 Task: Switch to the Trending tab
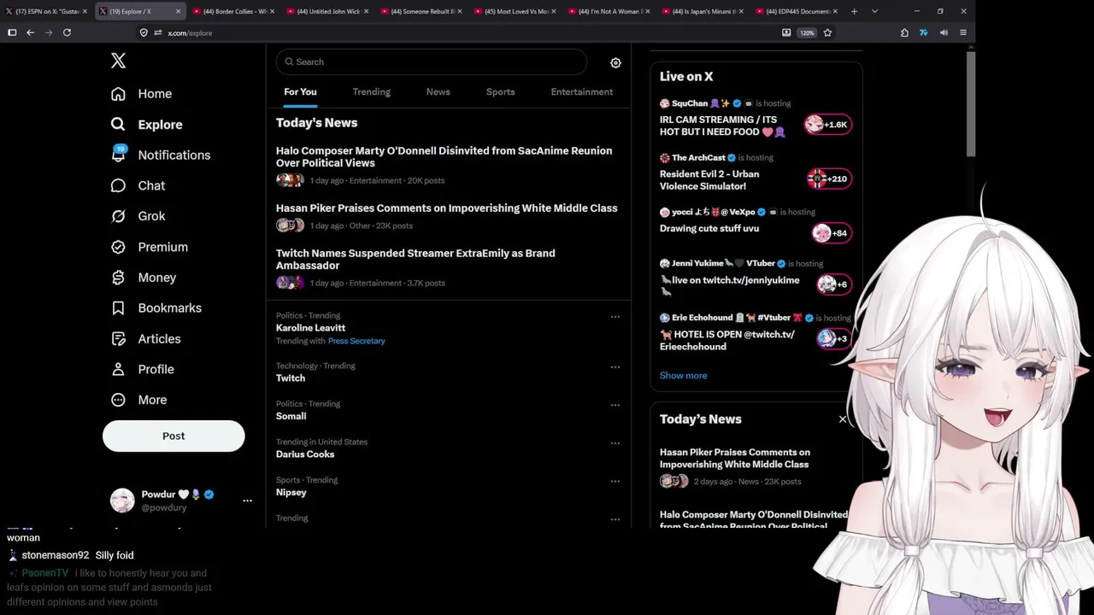coord(371,92)
